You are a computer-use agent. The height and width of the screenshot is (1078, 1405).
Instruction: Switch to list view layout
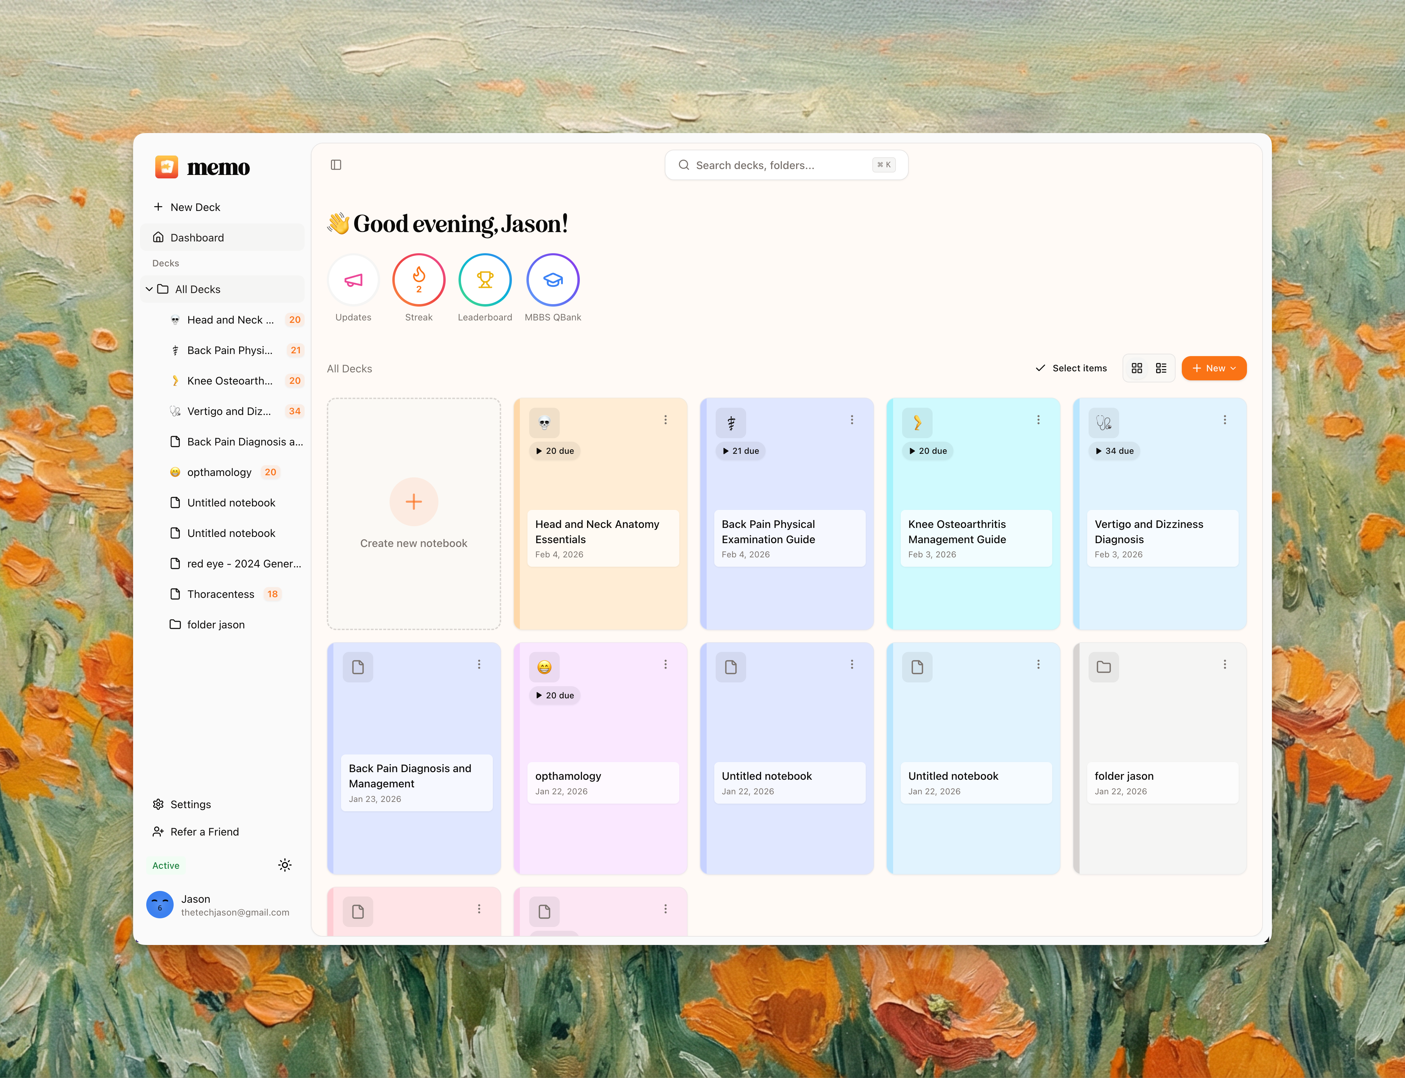pyautogui.click(x=1161, y=368)
